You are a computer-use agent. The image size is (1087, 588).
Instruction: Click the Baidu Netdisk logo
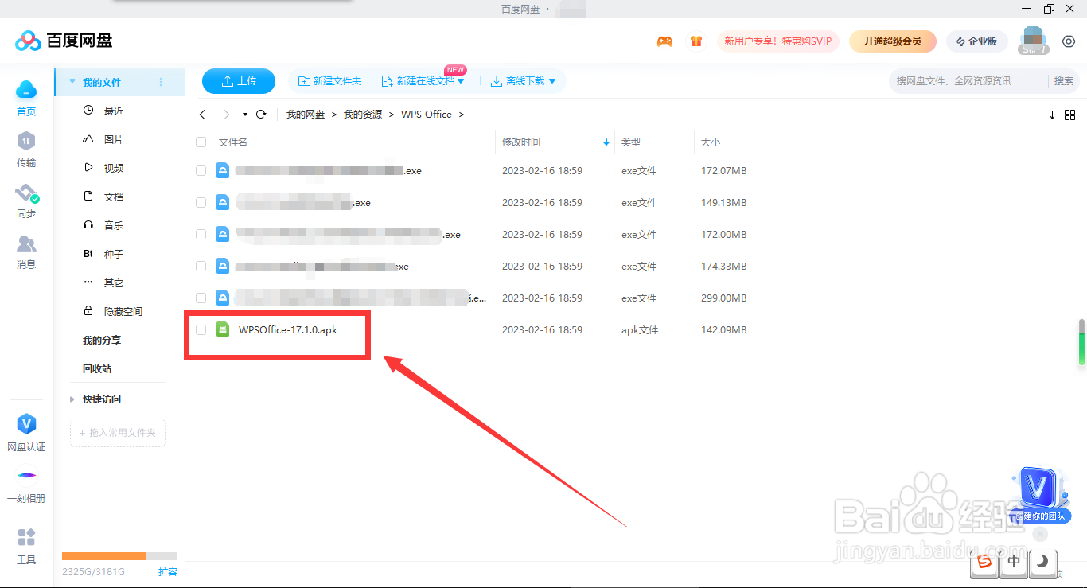click(64, 41)
